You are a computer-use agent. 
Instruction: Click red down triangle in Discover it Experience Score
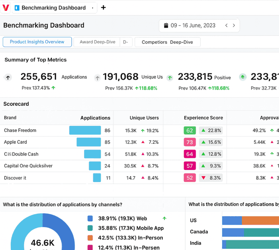click(203, 177)
